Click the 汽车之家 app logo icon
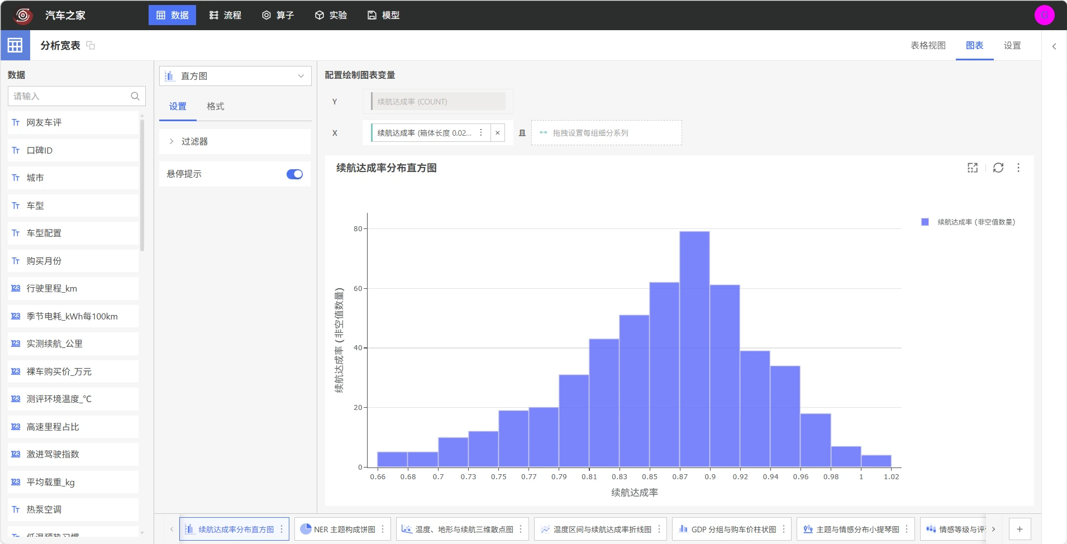 pyautogui.click(x=23, y=15)
